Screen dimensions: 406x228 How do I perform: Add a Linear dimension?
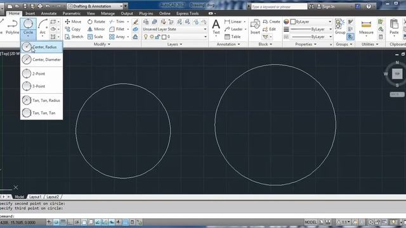pyautogui.click(x=233, y=22)
